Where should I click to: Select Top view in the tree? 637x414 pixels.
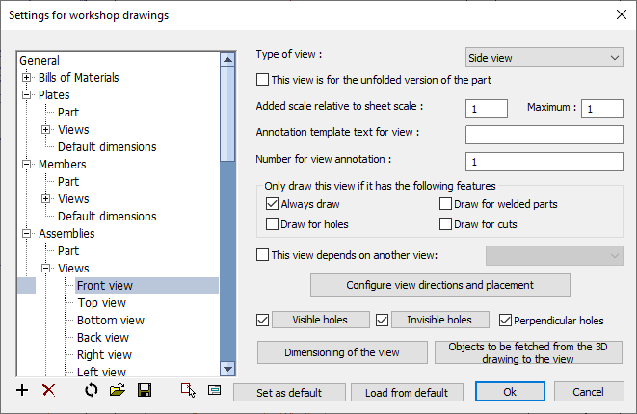point(101,302)
